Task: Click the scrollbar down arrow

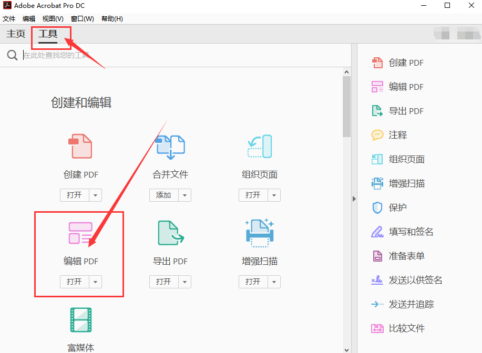Action: coord(347,350)
